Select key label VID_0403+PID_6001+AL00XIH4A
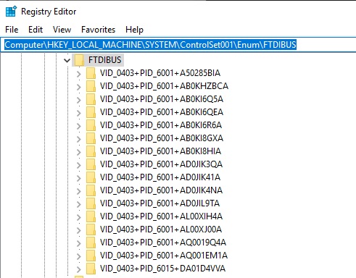Viewport: 356px width, 278px height. click(161, 216)
